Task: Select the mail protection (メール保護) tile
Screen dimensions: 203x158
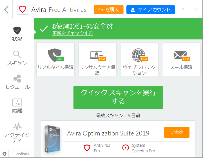Action: (x=181, y=59)
